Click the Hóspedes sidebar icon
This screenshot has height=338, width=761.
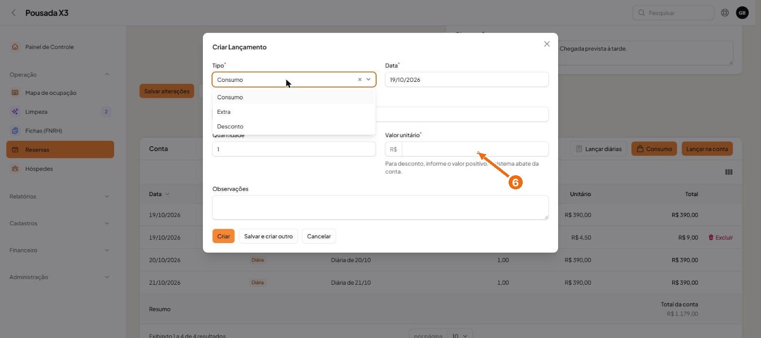pyautogui.click(x=15, y=169)
